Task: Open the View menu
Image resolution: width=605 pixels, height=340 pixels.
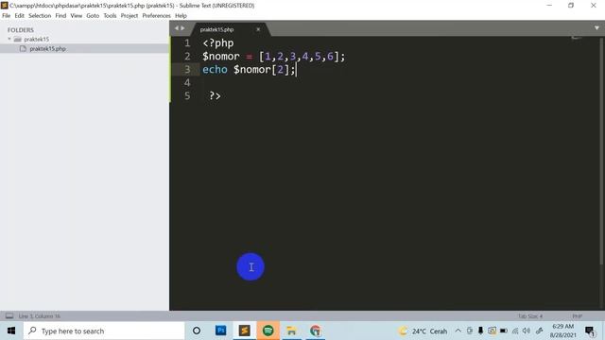Action: coord(76,16)
